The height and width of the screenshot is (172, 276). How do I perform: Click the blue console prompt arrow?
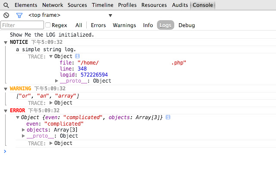(5, 151)
